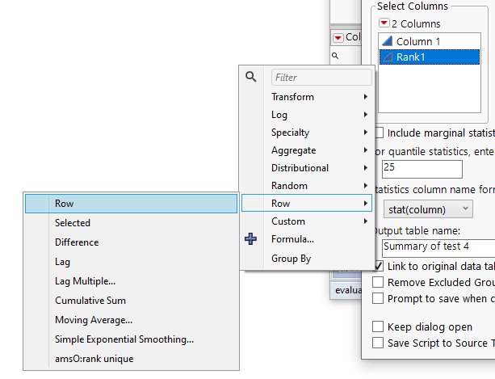Select Moving Average... menu entry

94,320
